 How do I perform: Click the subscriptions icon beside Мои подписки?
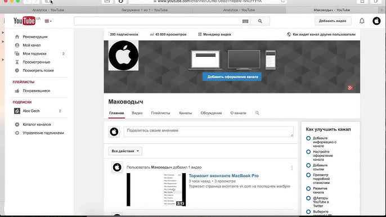17,53
